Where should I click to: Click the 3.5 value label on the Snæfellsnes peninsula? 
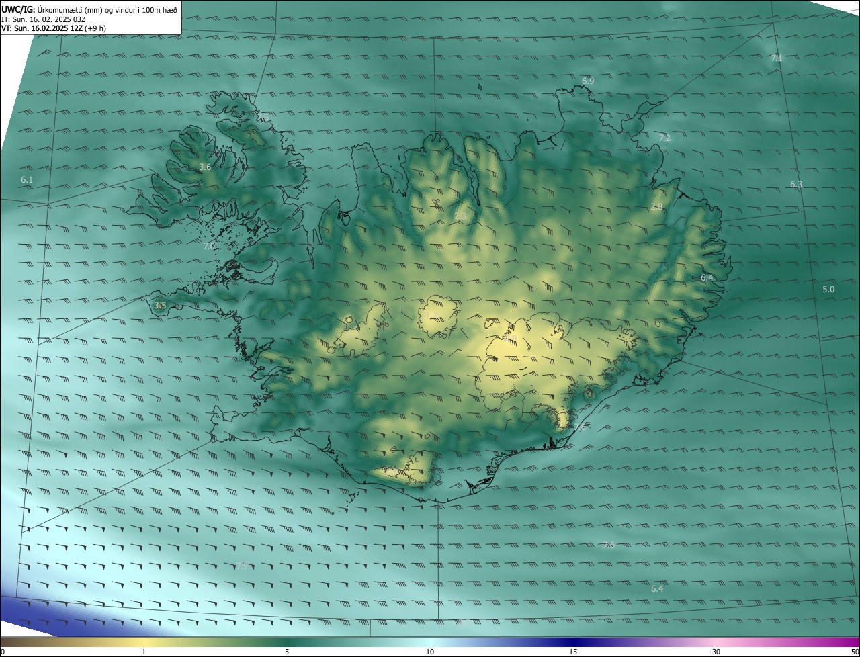tap(160, 306)
